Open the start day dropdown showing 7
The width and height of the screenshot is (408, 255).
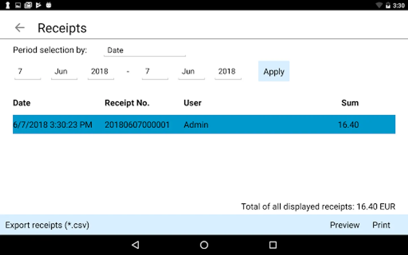pyautogui.click(x=27, y=71)
